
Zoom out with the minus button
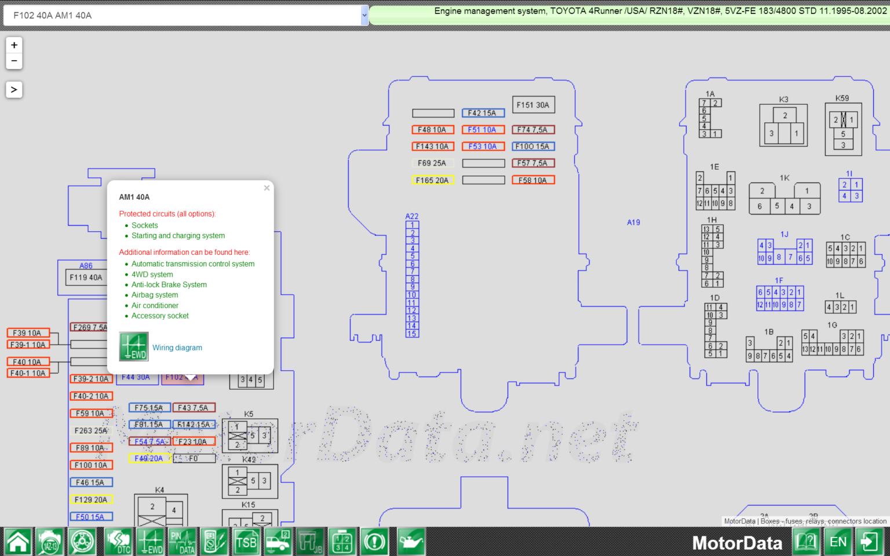[x=14, y=61]
